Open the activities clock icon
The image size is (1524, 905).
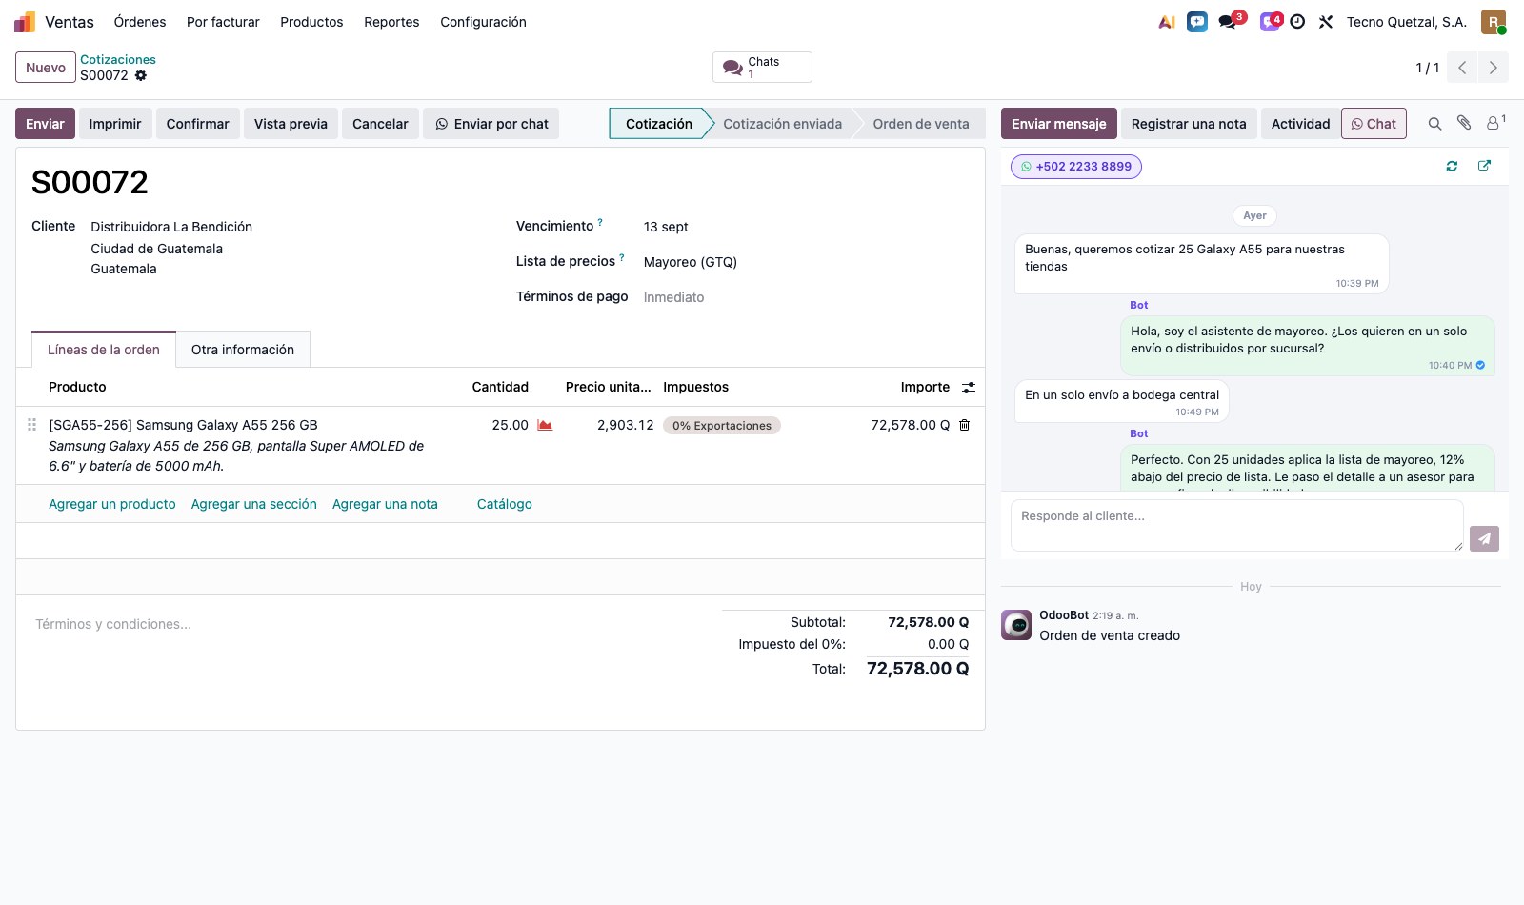(x=1297, y=22)
